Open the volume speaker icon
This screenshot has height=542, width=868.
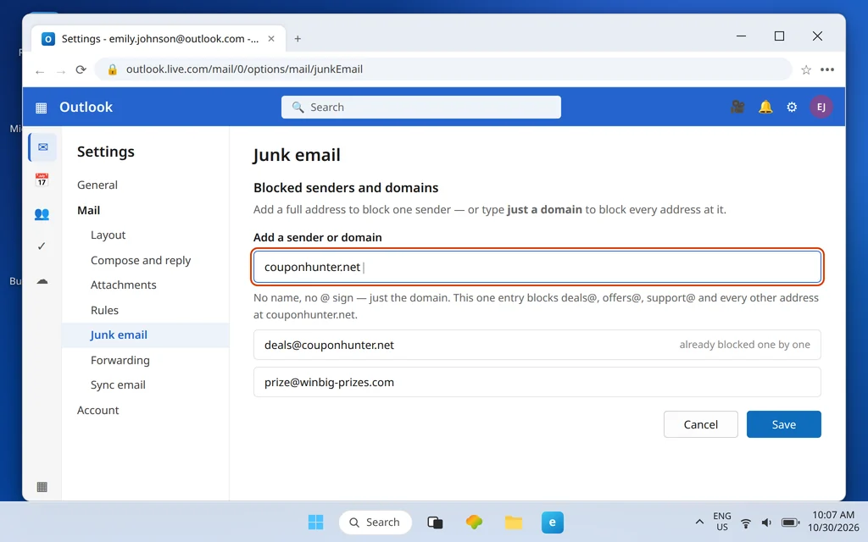(x=766, y=523)
